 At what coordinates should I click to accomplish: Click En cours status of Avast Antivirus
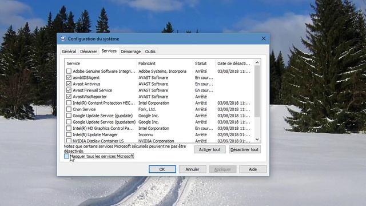pos(204,84)
